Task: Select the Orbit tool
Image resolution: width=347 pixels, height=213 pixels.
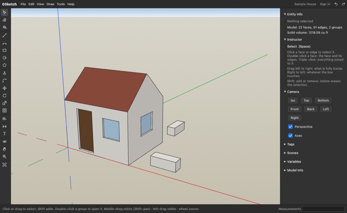Action: (4, 142)
